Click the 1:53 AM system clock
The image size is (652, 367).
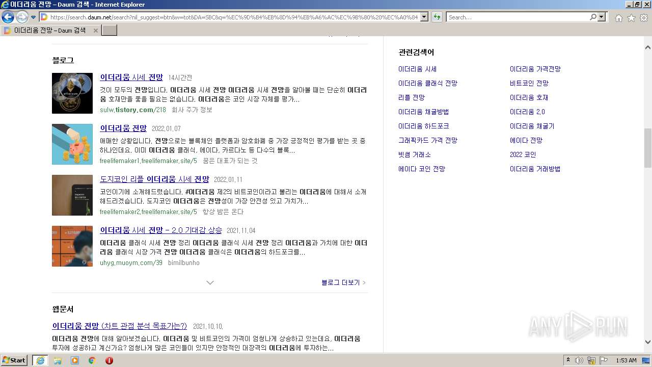[x=626, y=360]
